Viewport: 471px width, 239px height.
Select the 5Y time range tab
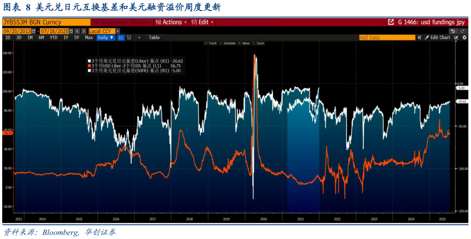point(76,38)
